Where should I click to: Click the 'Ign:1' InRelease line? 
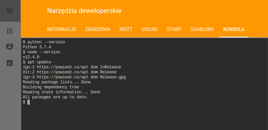point(72,67)
